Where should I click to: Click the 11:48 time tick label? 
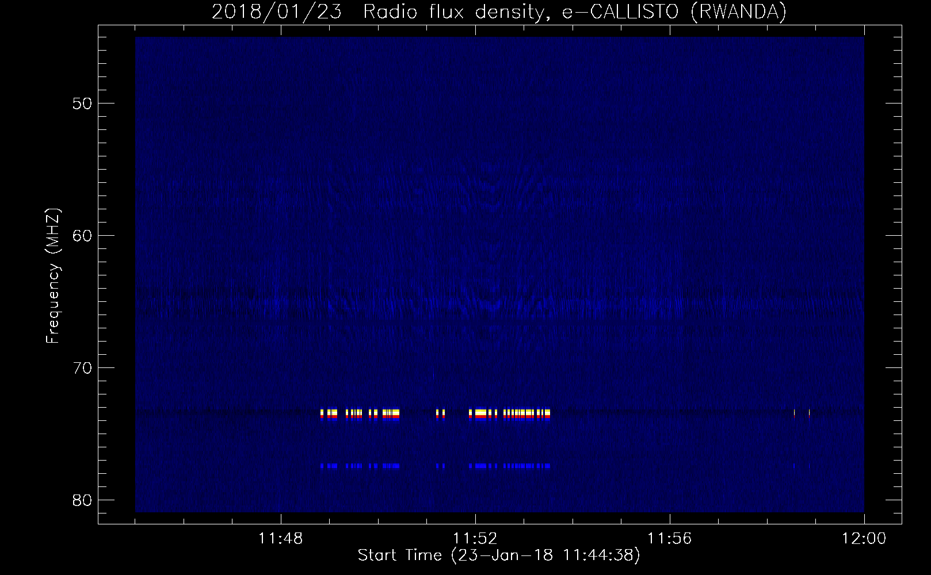pyautogui.click(x=281, y=539)
